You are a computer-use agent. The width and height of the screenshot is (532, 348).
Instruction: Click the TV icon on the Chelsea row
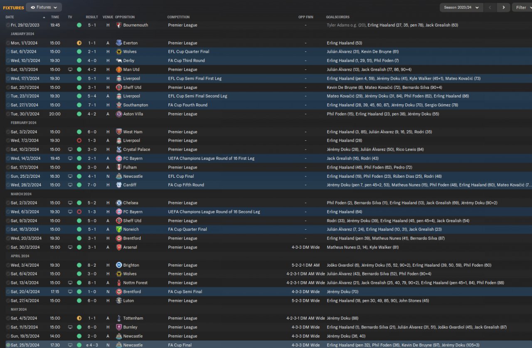(x=70, y=203)
